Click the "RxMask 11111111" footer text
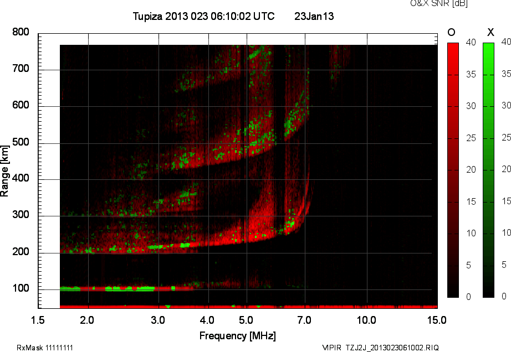The width and height of the screenshot is (511, 352). pos(45,348)
